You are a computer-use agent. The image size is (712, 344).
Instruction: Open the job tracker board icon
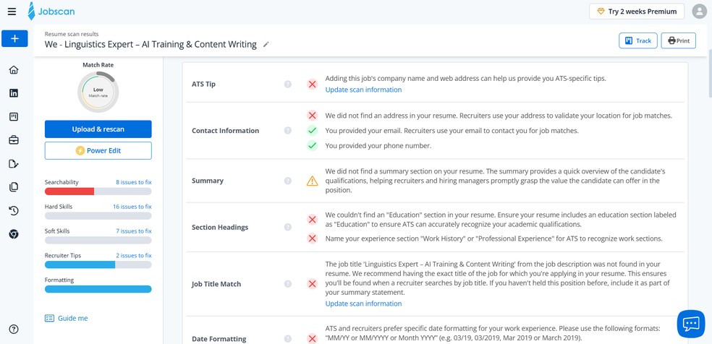[x=14, y=116]
